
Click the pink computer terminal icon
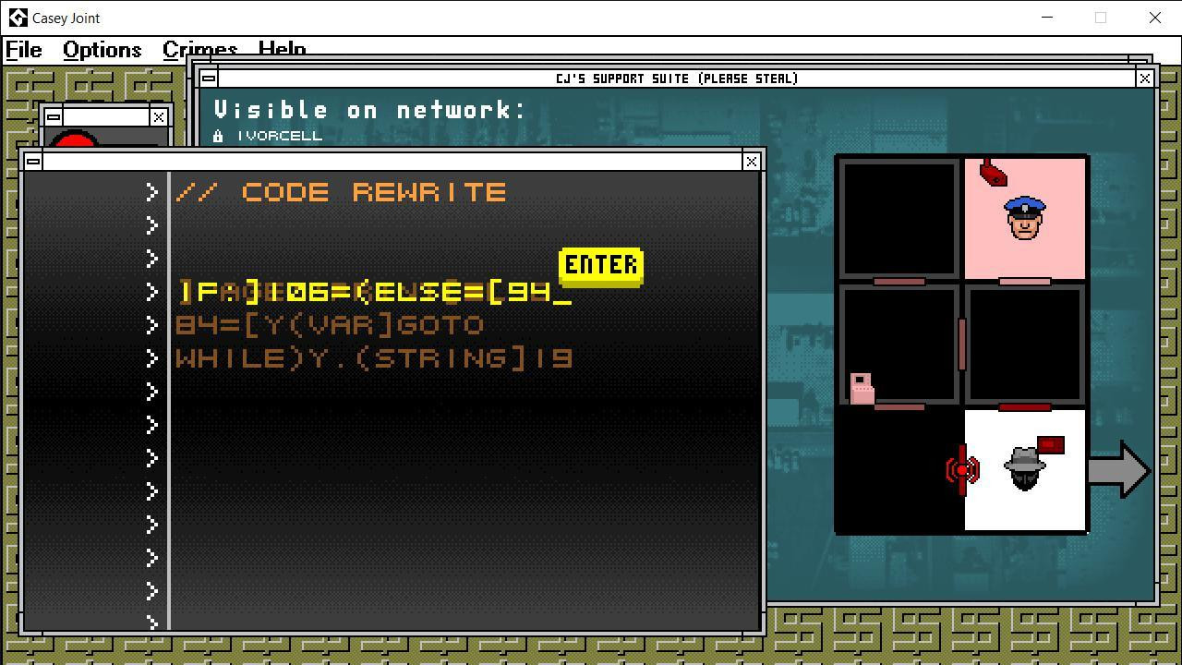[862, 388]
